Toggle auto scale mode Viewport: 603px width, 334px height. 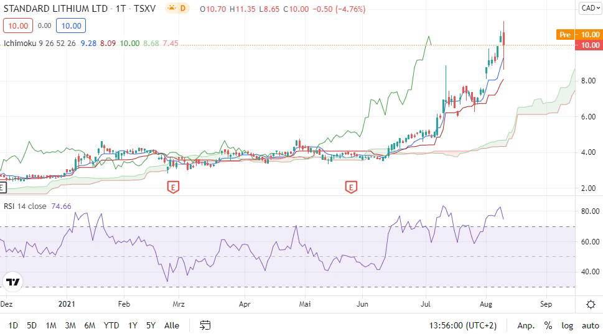point(591,325)
